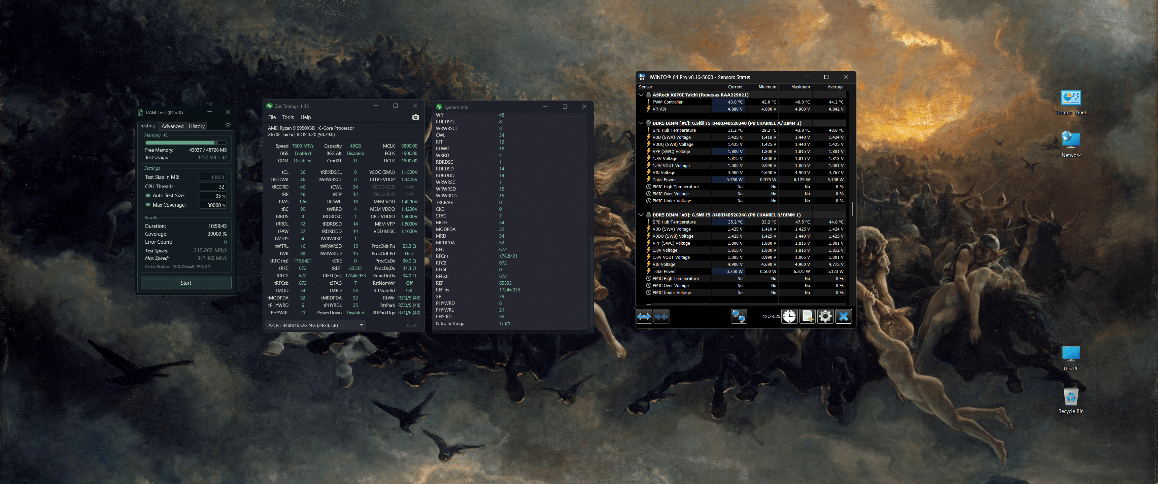Click the CPU Threads input field
Image resolution: width=1158 pixels, height=484 pixels.
pyautogui.click(x=213, y=187)
